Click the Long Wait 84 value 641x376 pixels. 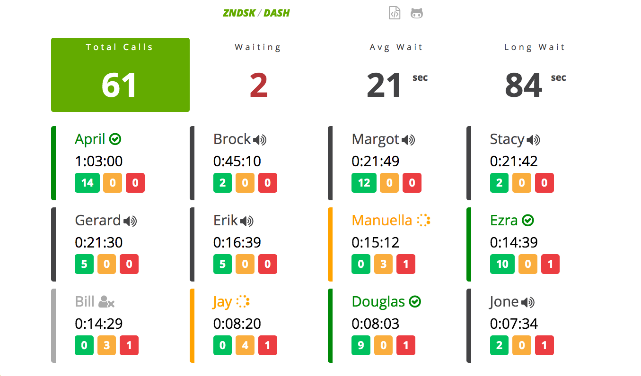click(x=523, y=85)
